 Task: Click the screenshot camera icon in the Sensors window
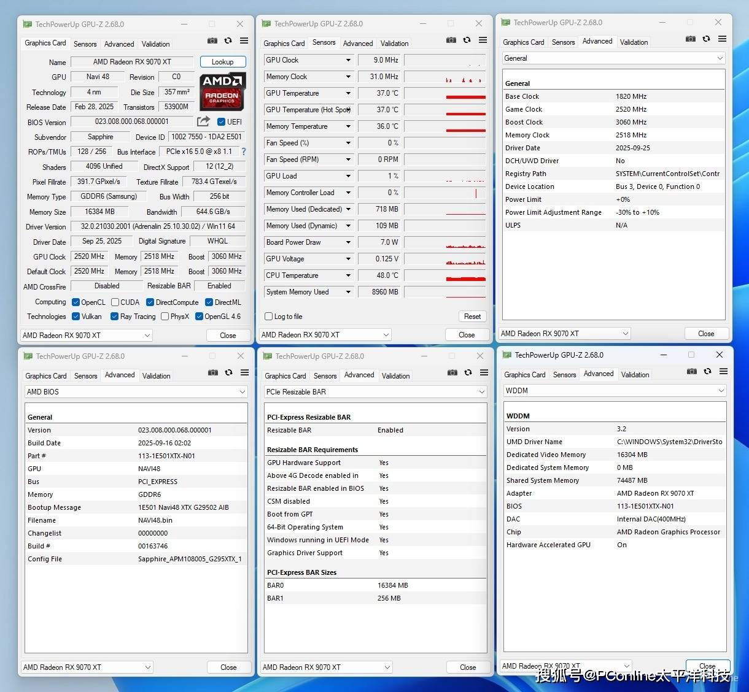pos(451,40)
